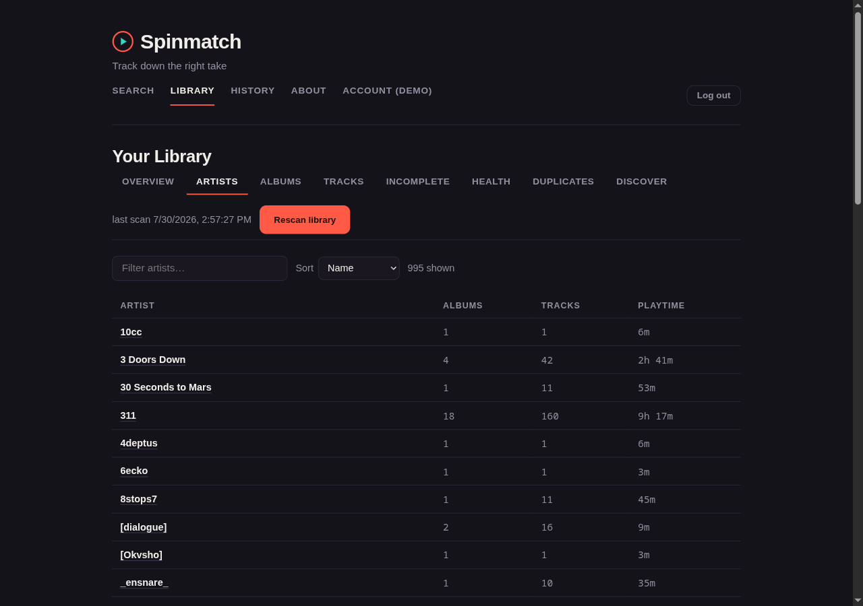Click the 35m playtime cell
This screenshot has width=863, height=606.
(647, 583)
